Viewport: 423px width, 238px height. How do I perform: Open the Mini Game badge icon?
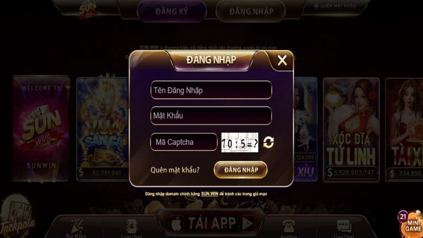point(411,223)
